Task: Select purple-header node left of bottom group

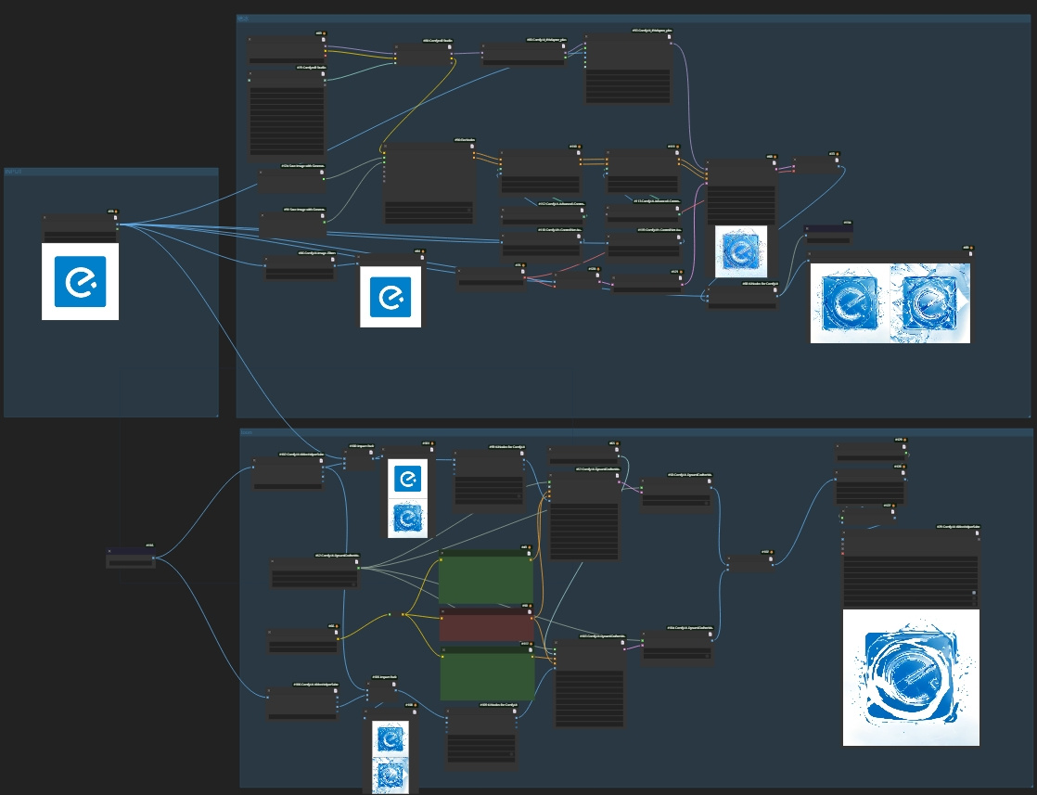Action: pos(130,558)
